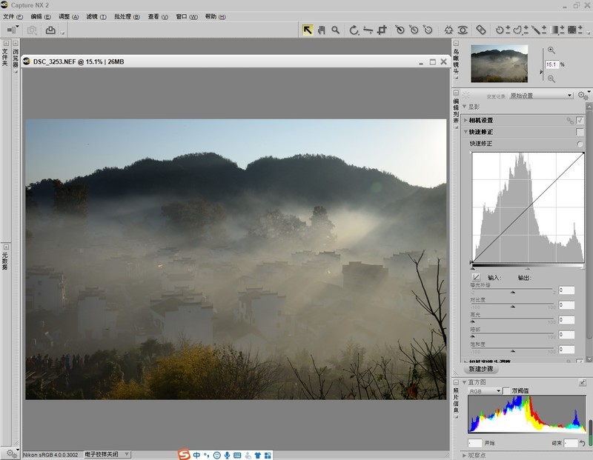The height and width of the screenshot is (460, 593).
Task: Open the 电子校样关闭 soft proof dropdown
Action: click(x=107, y=454)
